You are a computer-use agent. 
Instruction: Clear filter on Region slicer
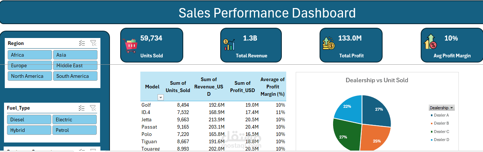click(93, 43)
